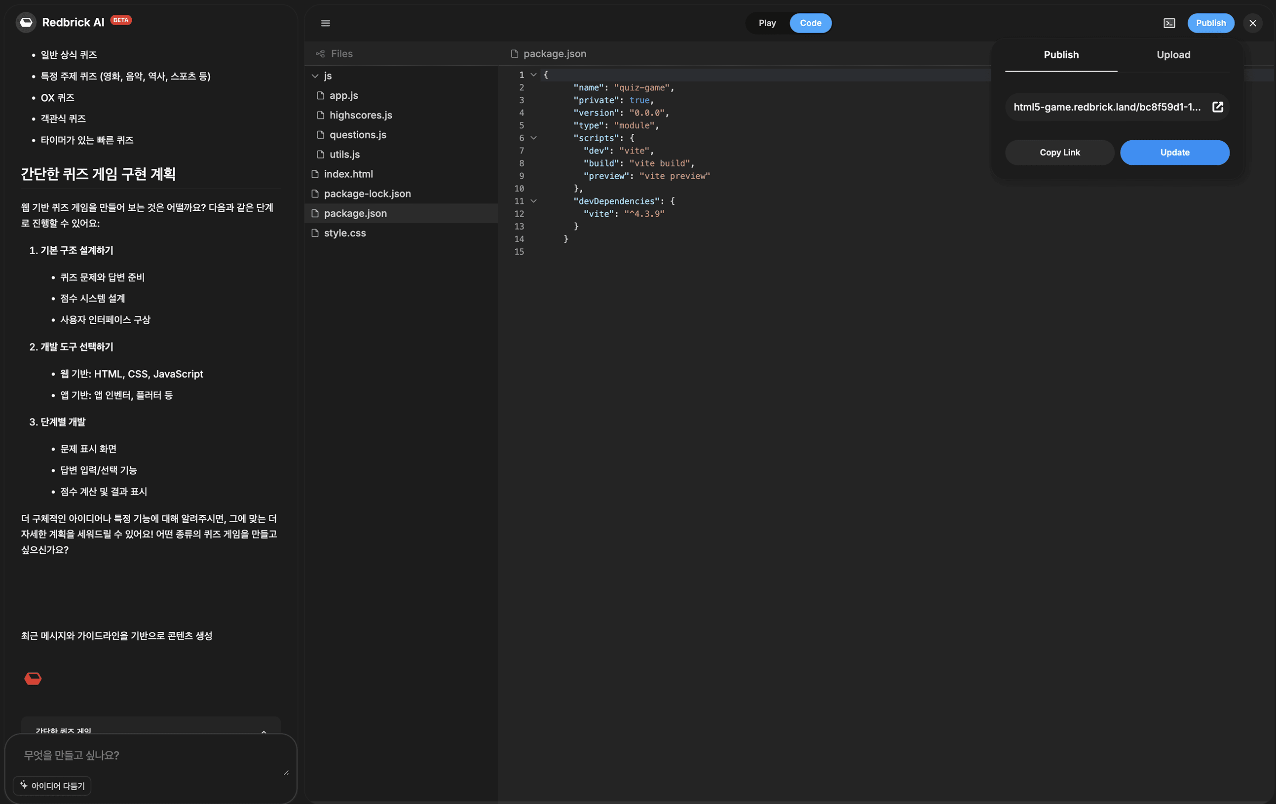The image size is (1276, 804).
Task: Click the app.js file icon
Action: pyautogui.click(x=320, y=96)
